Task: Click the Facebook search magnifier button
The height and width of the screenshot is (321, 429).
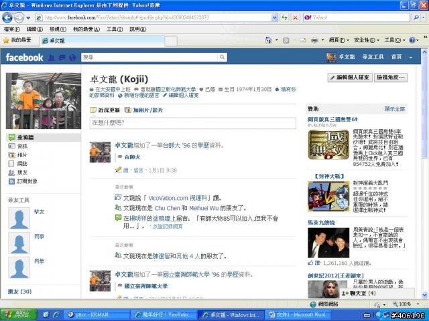Action: pos(223,57)
